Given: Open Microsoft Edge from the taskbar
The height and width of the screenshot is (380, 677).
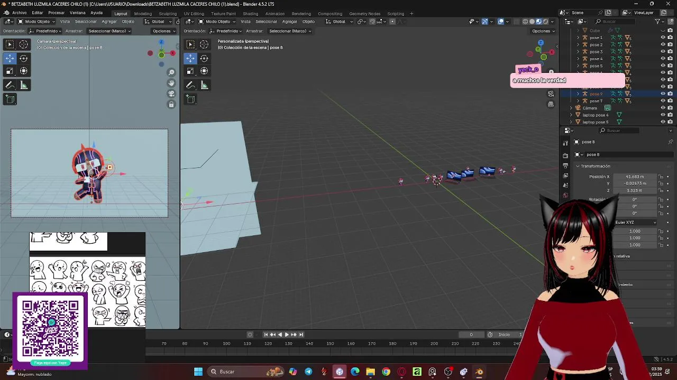Looking at the screenshot, I should [355, 372].
